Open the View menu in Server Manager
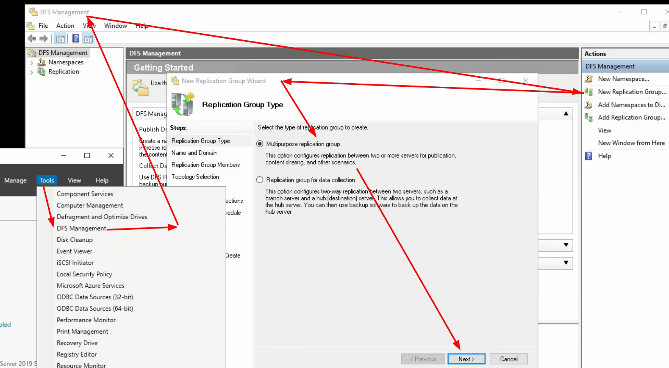 74,180
